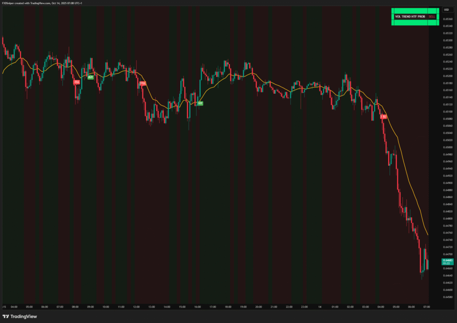Viewport: 457px width, 323px height.
Task: Select the SELL signal marker near 12:00
Action: click(x=143, y=83)
